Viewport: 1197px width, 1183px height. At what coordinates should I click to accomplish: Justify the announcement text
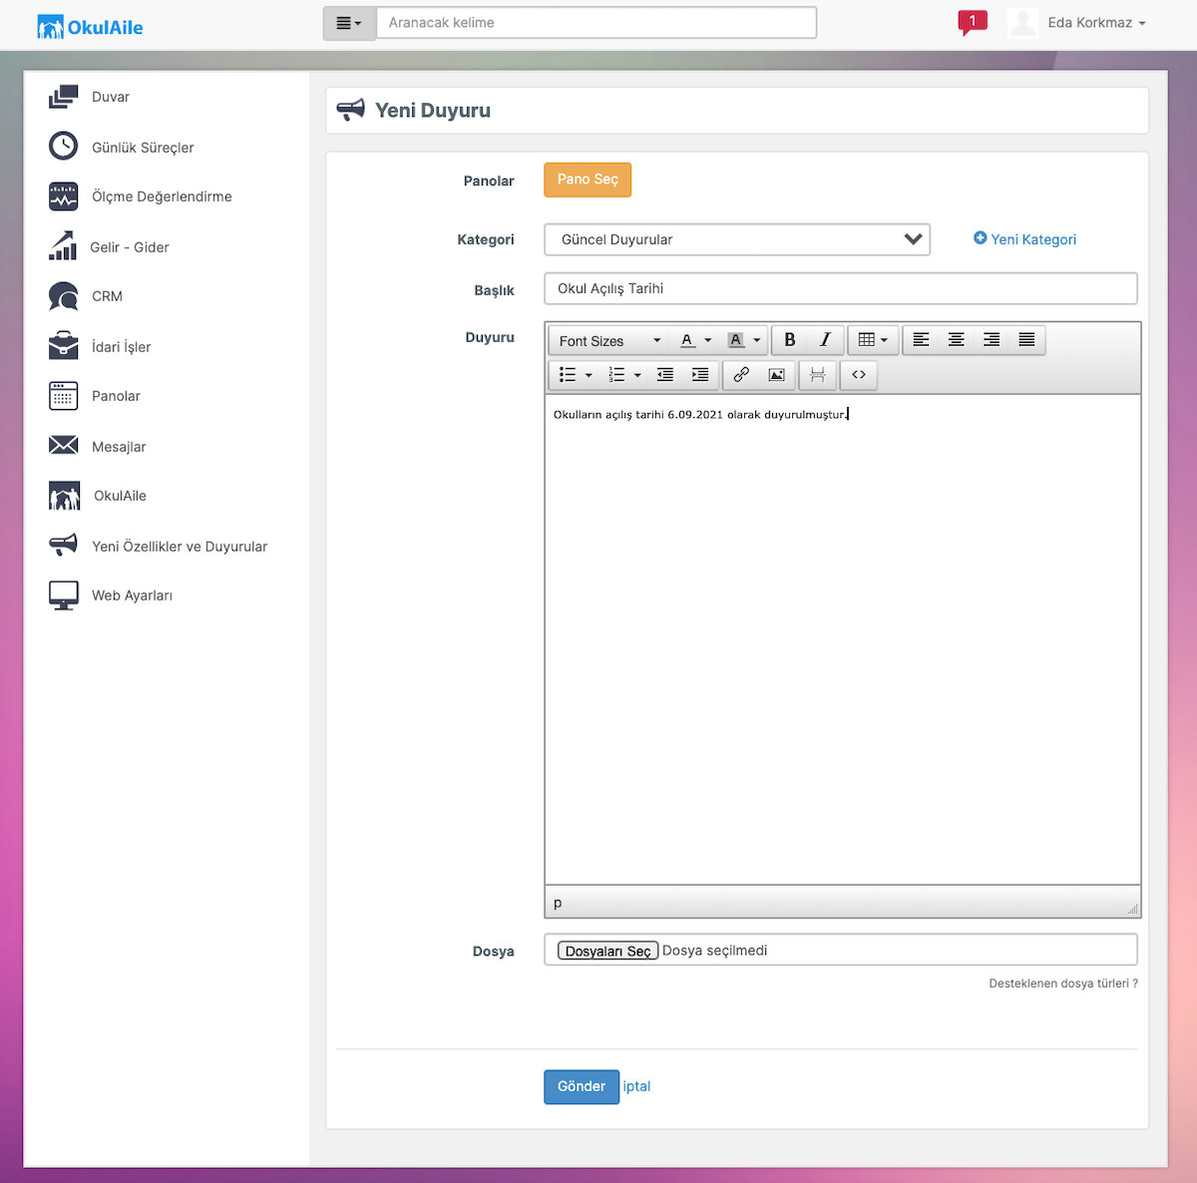pyautogui.click(x=1026, y=340)
